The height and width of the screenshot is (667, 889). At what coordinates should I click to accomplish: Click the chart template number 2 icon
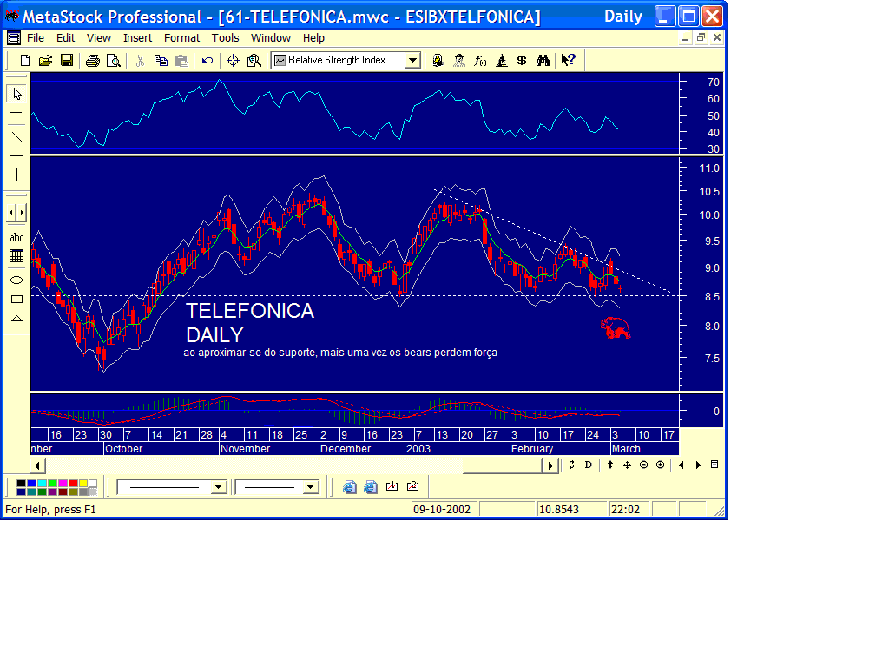point(412,486)
